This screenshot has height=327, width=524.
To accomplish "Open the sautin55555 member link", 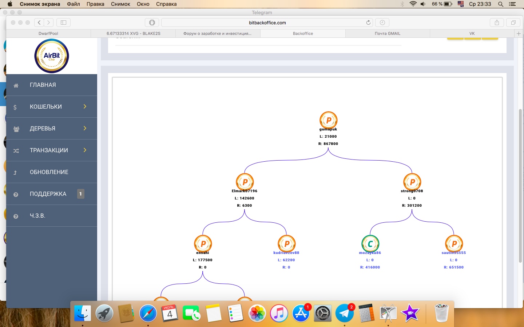I will click(x=453, y=253).
